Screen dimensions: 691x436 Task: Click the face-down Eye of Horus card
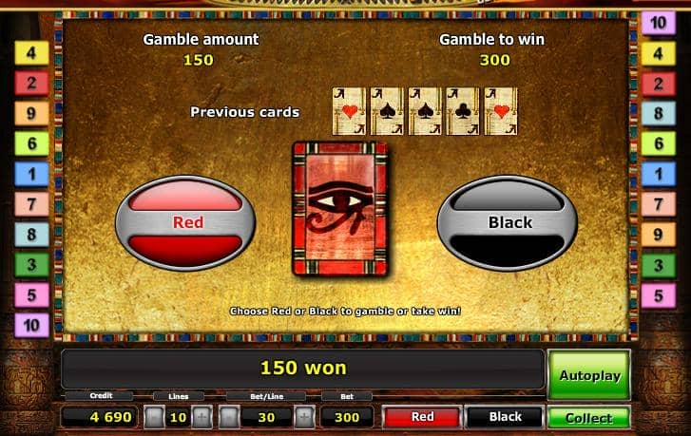(x=339, y=209)
